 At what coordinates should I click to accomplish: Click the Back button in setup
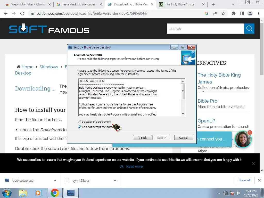pos(142,138)
